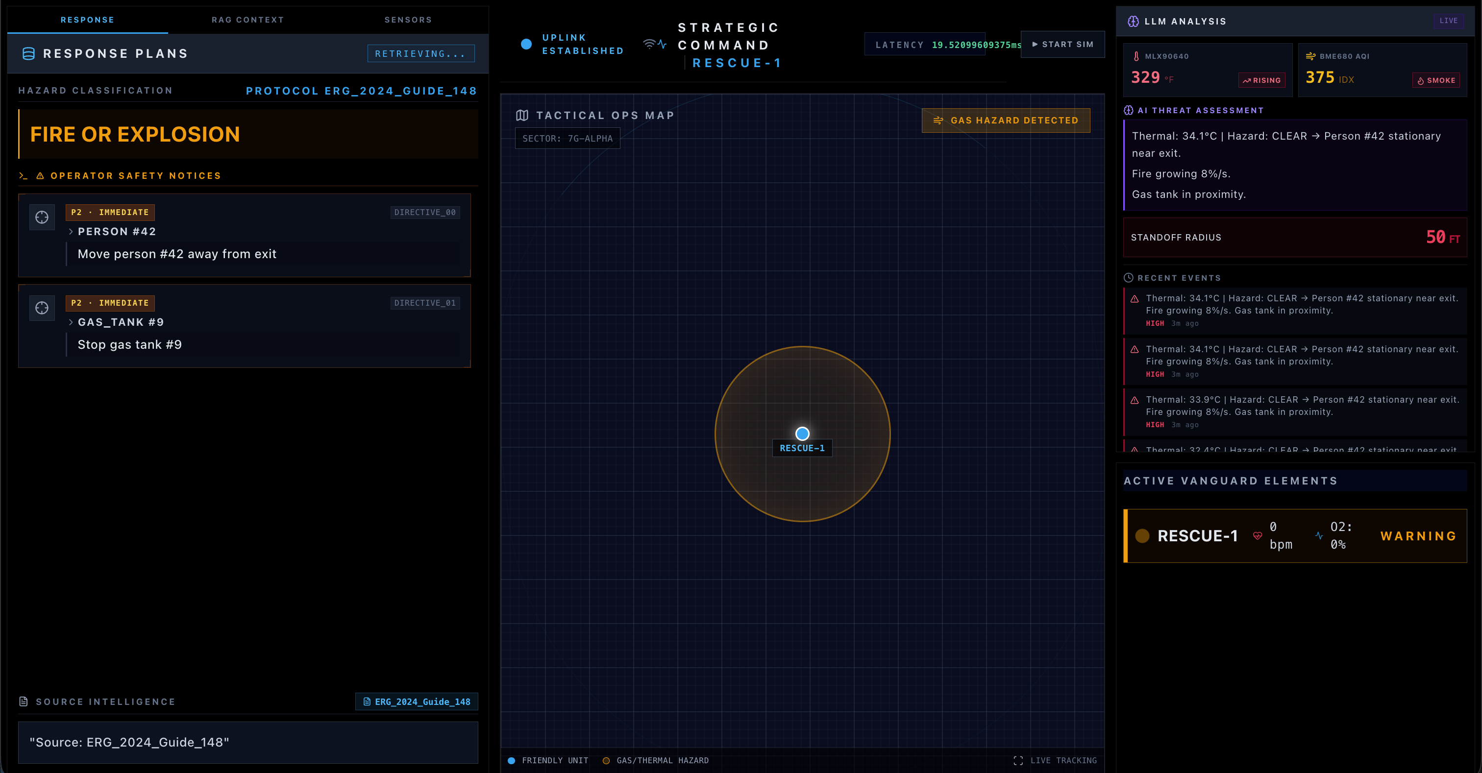Click the clock icon next to Recent Events
The image size is (1482, 773).
pos(1128,278)
